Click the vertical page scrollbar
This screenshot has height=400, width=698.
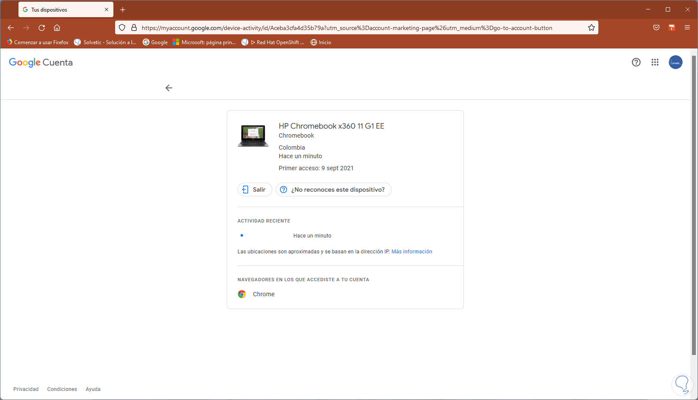coord(694,206)
